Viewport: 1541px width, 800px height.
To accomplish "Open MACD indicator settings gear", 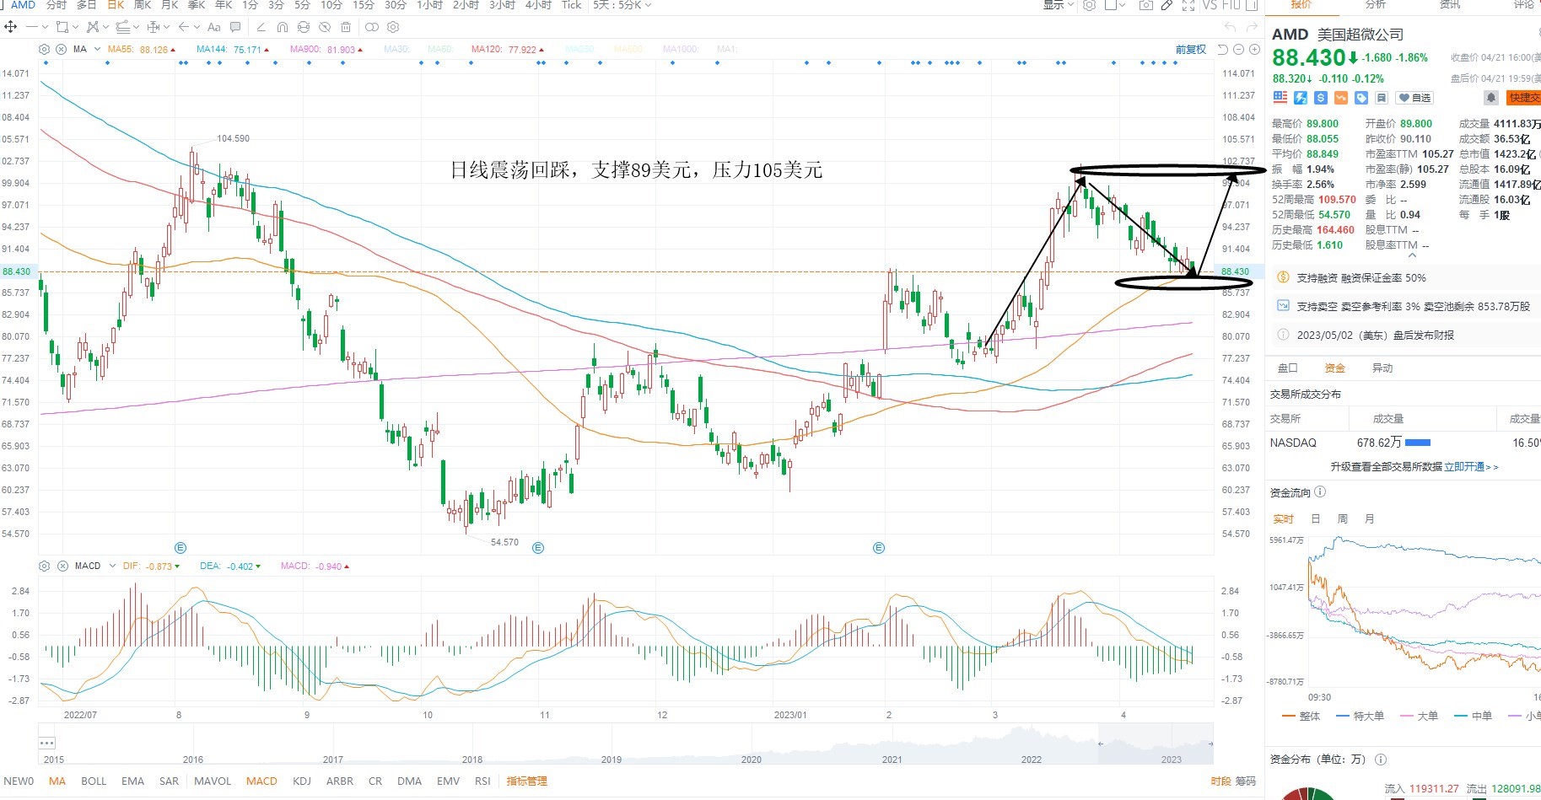I will pos(44,566).
